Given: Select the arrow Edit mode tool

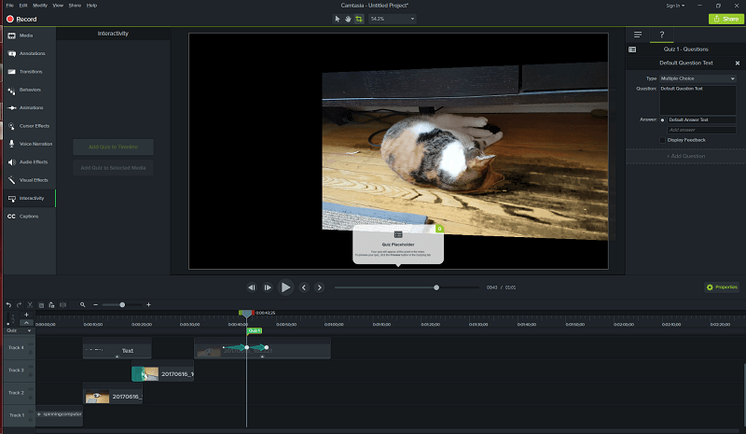Looking at the screenshot, I should coord(338,19).
